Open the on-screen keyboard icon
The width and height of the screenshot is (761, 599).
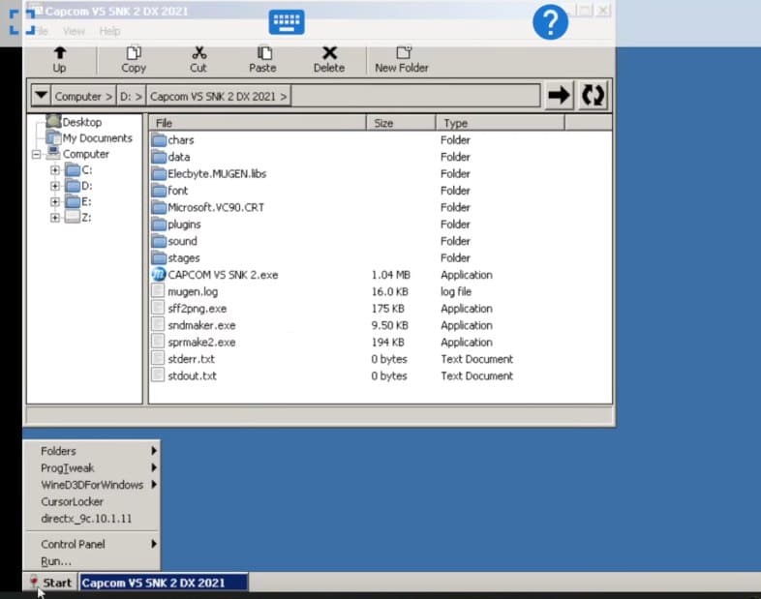click(287, 22)
